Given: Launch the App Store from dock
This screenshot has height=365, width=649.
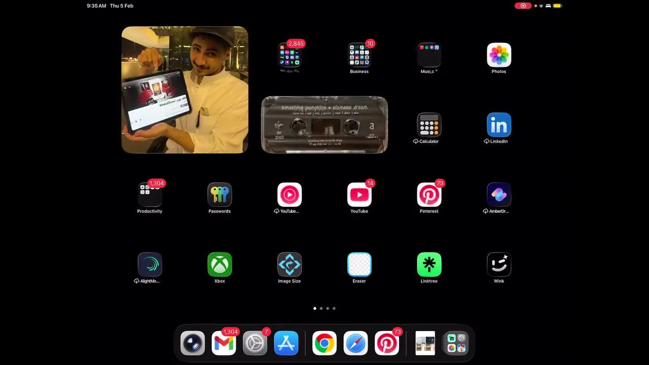Looking at the screenshot, I should [x=286, y=343].
